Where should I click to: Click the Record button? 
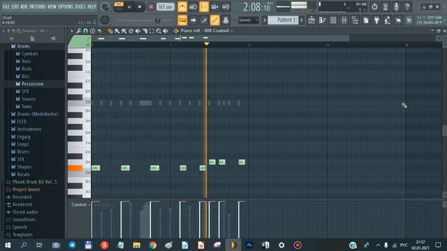pyautogui.click(x=151, y=7)
